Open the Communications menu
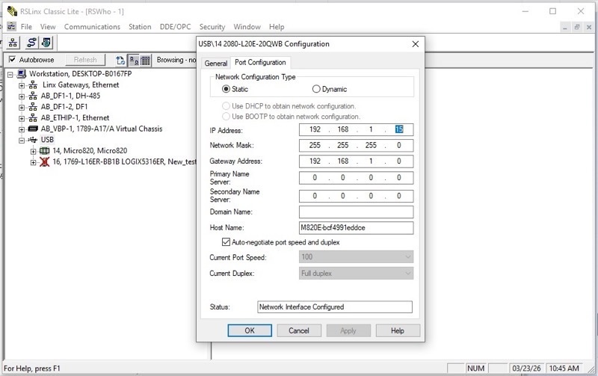 point(92,27)
